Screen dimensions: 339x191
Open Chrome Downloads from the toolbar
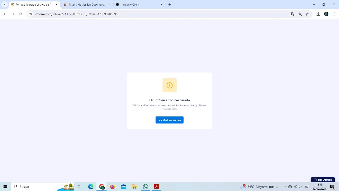pyautogui.click(x=318, y=14)
